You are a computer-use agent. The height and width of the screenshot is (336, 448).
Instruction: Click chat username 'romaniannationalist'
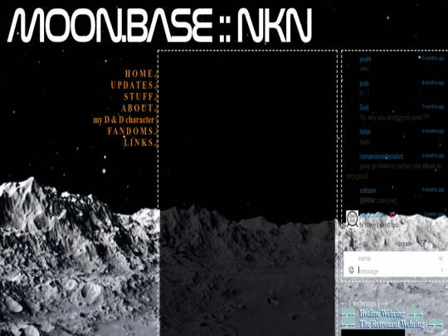[x=382, y=157]
